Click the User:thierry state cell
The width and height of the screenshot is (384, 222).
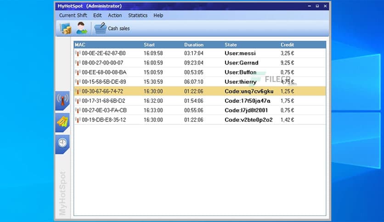point(241,82)
